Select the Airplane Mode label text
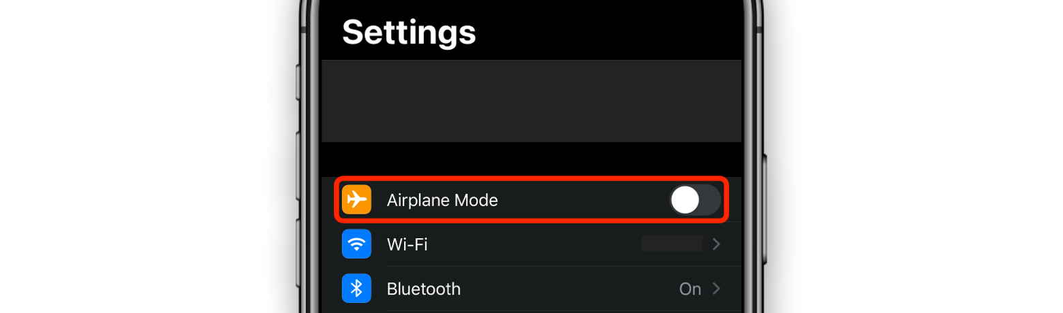The height and width of the screenshot is (313, 1063). pyautogui.click(x=442, y=200)
